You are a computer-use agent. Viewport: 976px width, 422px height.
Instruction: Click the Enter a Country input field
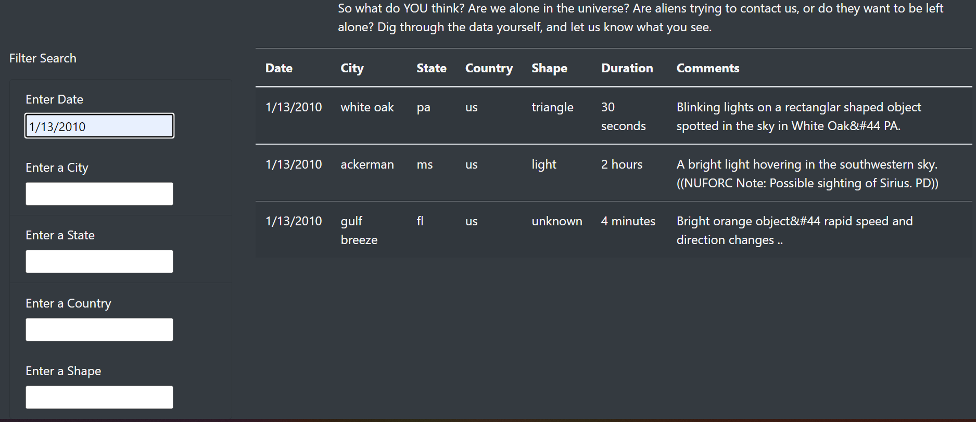click(x=99, y=329)
